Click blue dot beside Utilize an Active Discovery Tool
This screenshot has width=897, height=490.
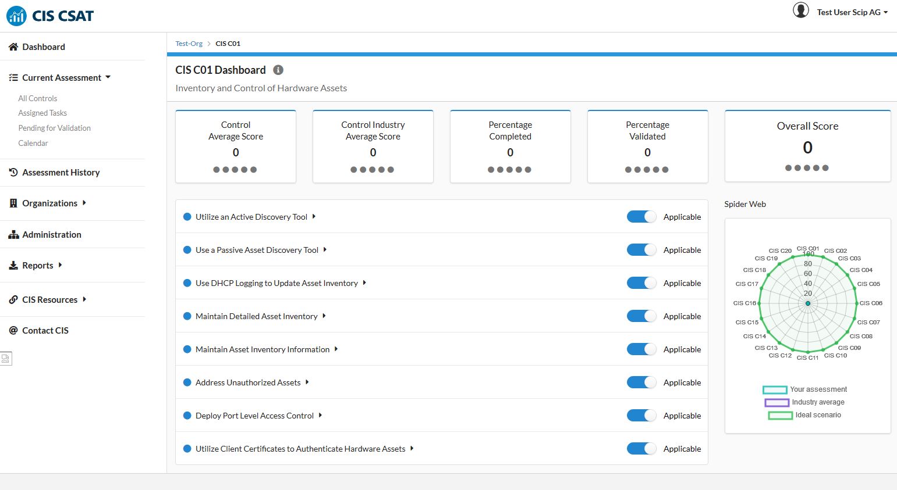pos(187,217)
